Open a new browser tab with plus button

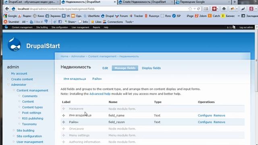(235, 2)
